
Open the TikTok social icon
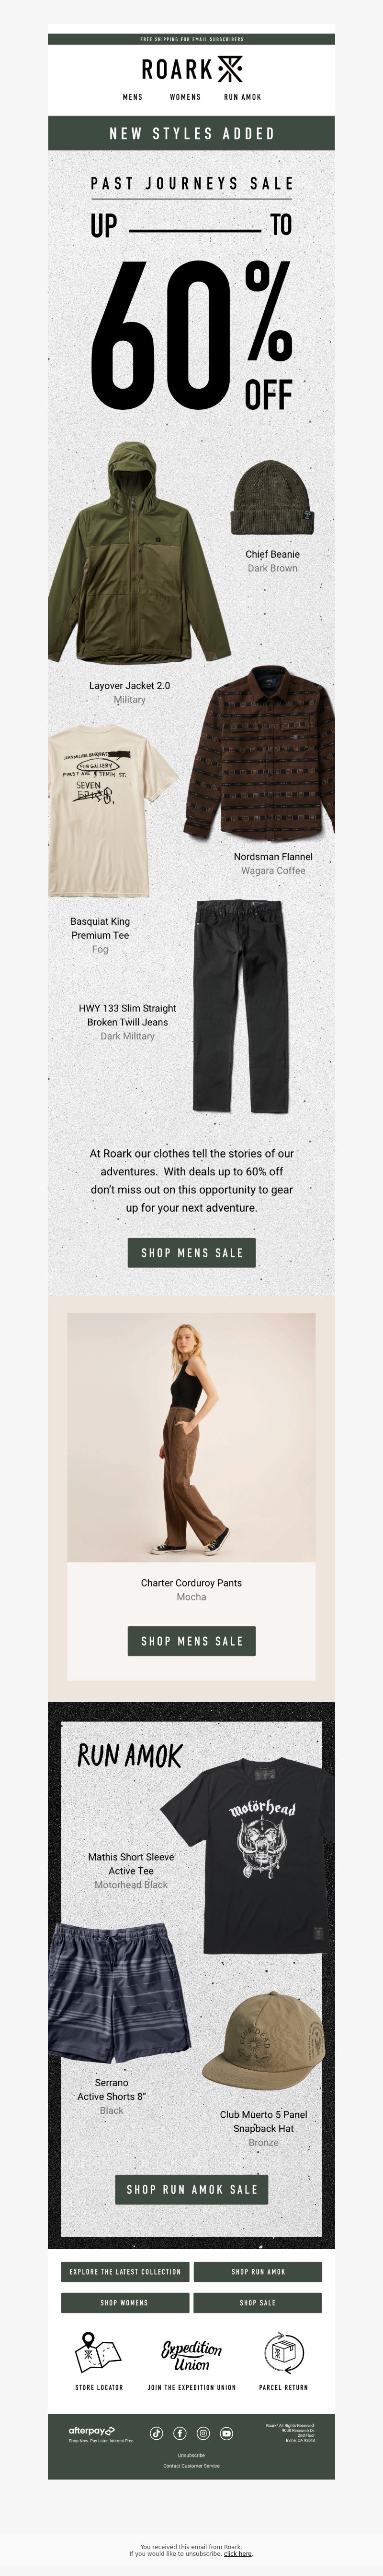coord(157,2433)
